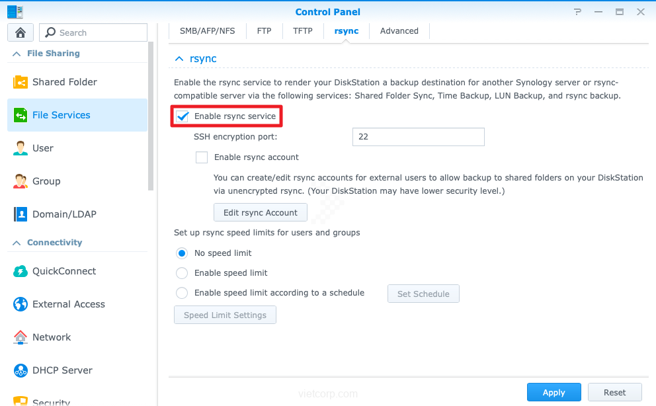The width and height of the screenshot is (656, 406).
Task: Click the Home icon button
Action: pyautogui.click(x=20, y=32)
